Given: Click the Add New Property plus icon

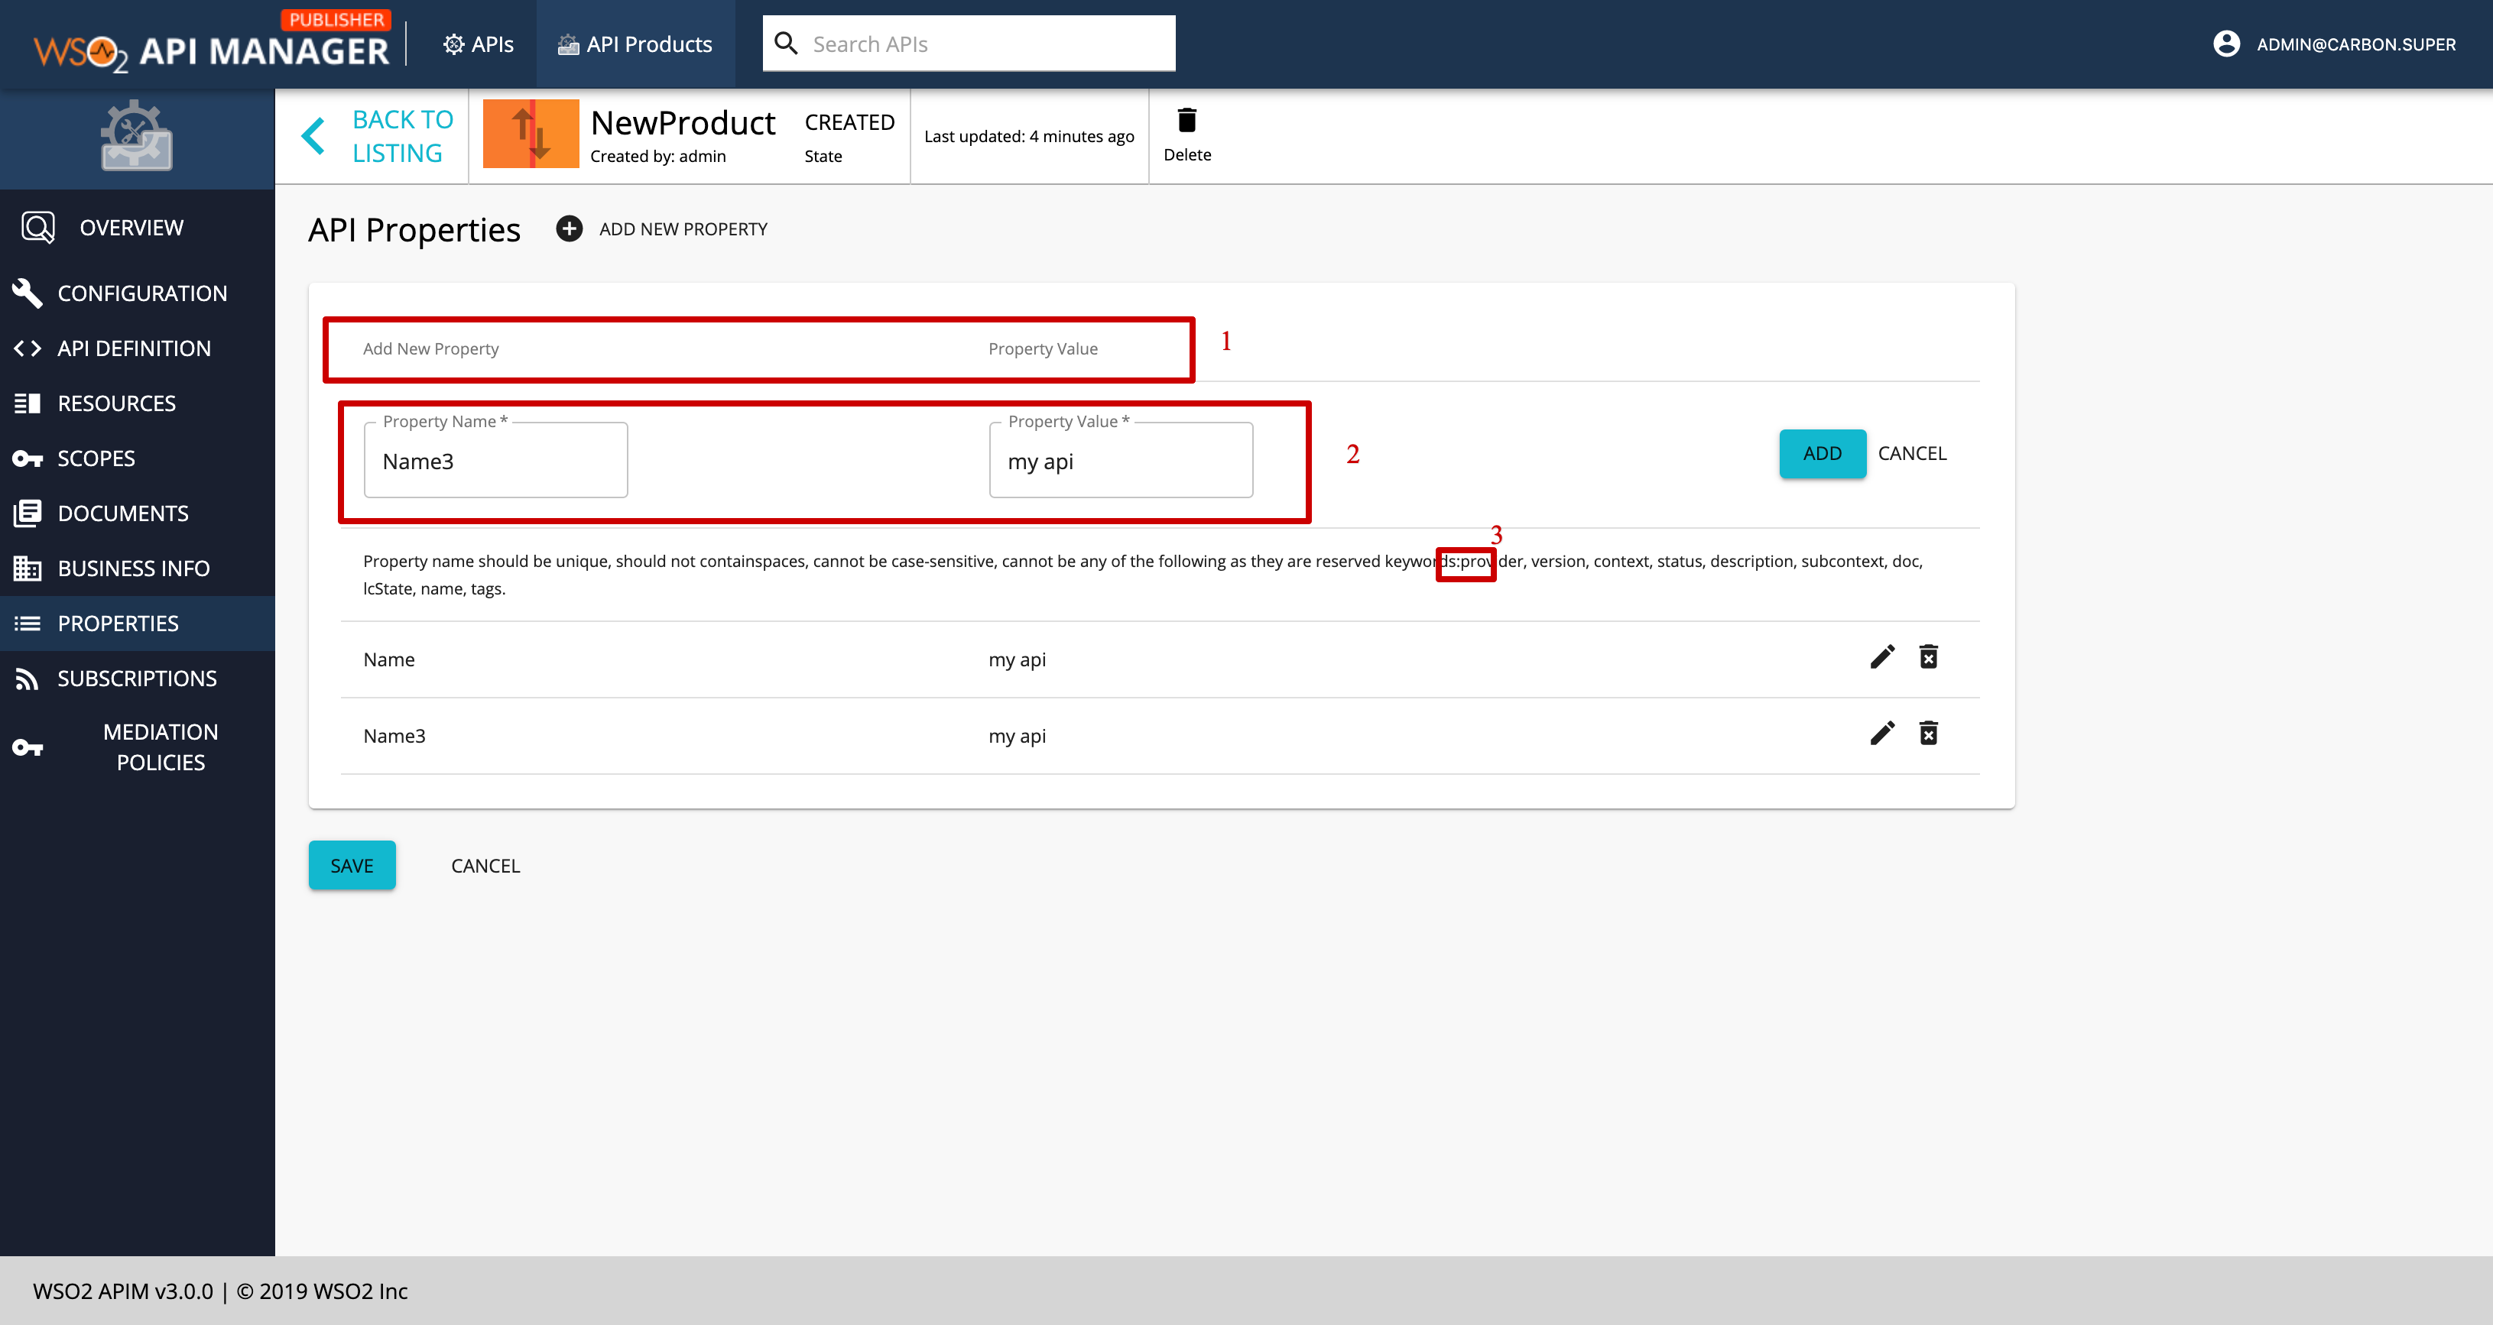Looking at the screenshot, I should (x=569, y=228).
